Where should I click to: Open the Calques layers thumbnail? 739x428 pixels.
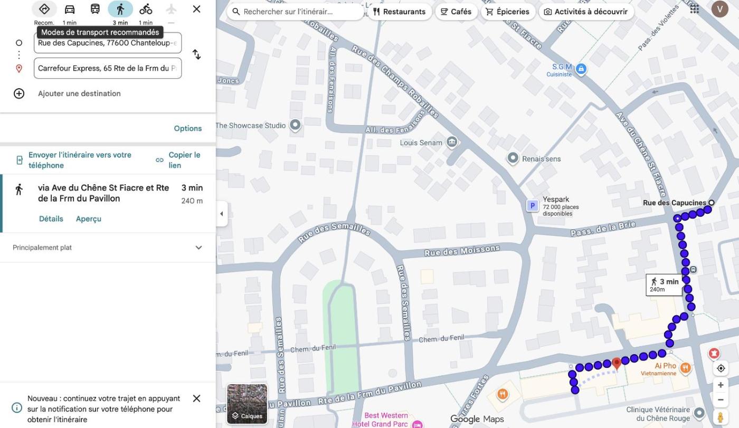point(247,404)
